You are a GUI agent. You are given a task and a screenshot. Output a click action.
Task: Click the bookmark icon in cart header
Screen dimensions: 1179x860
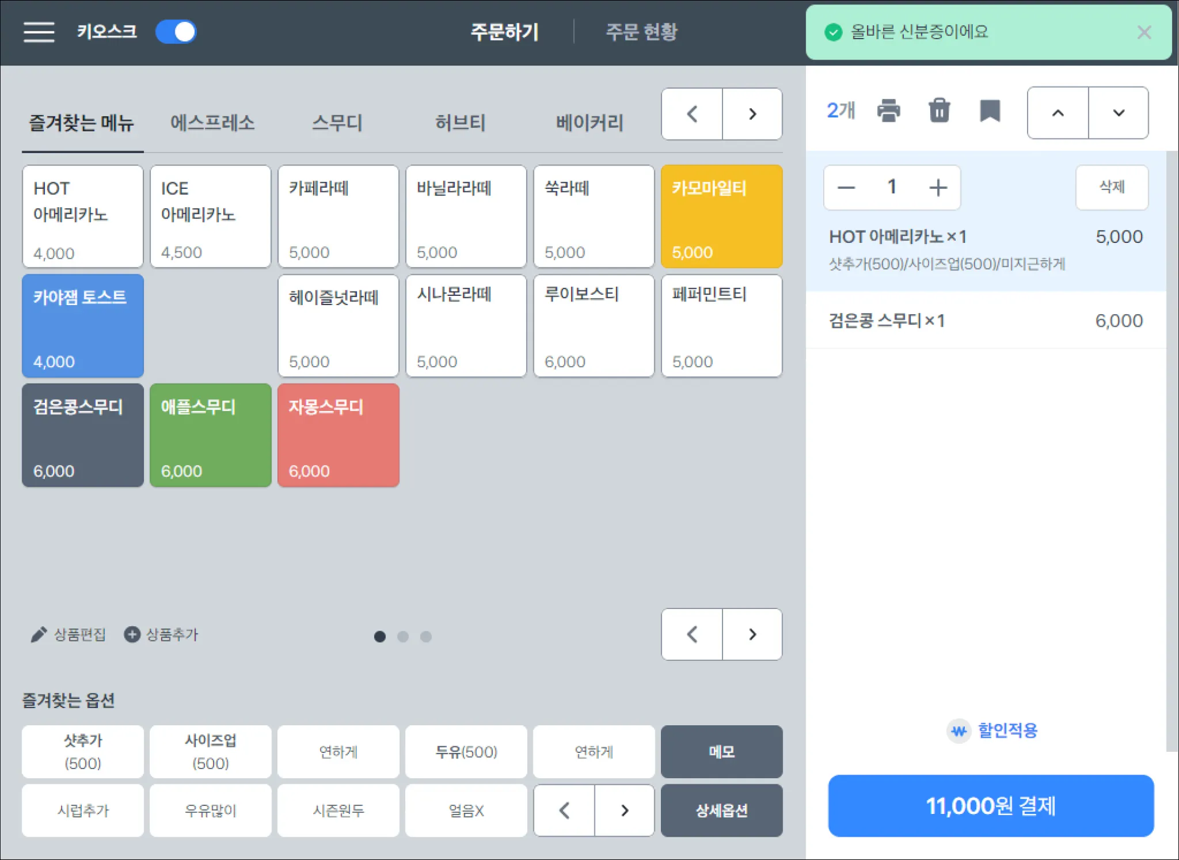(990, 111)
